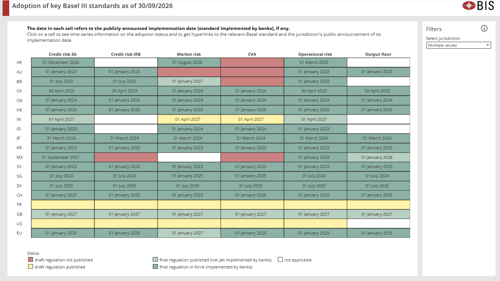Click the yellow TR Credit risk SA cell
The image size is (500, 281).
(x=63, y=205)
